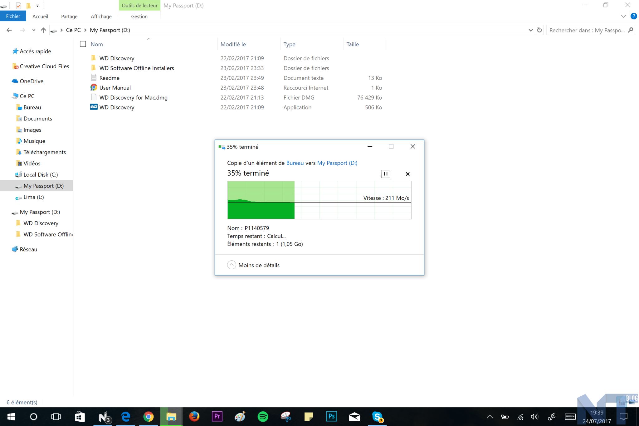Open Creative Cloud Files in sidebar
Screen dimensions: 639x426
pyautogui.click(x=44, y=66)
